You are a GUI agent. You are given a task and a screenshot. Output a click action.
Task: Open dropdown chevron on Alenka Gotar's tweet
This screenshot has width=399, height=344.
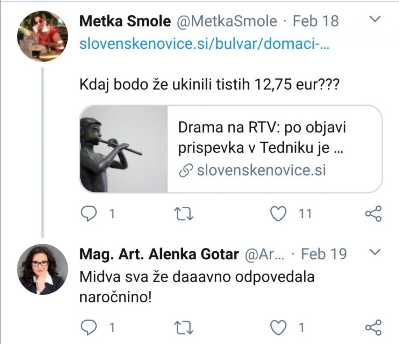[374, 253]
